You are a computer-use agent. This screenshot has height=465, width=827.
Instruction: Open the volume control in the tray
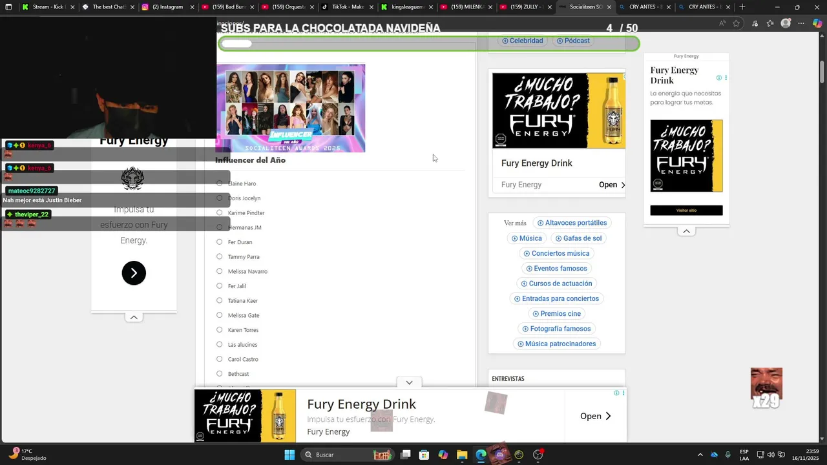[x=771, y=455]
